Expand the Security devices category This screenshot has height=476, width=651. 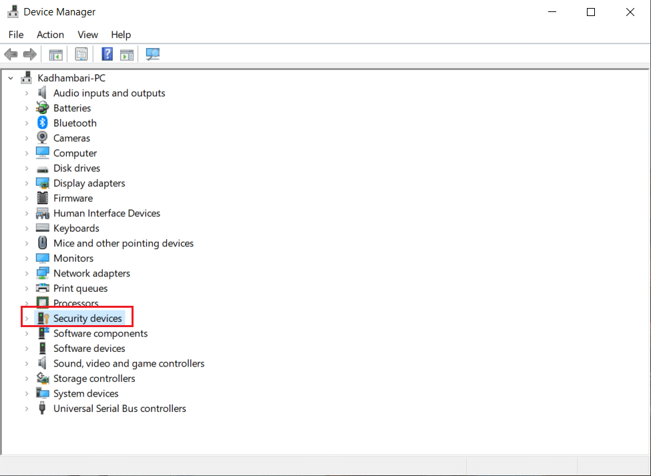[27, 318]
